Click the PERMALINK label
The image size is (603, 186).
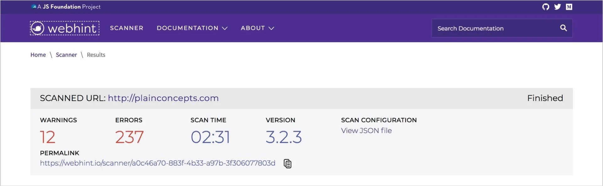coord(60,153)
